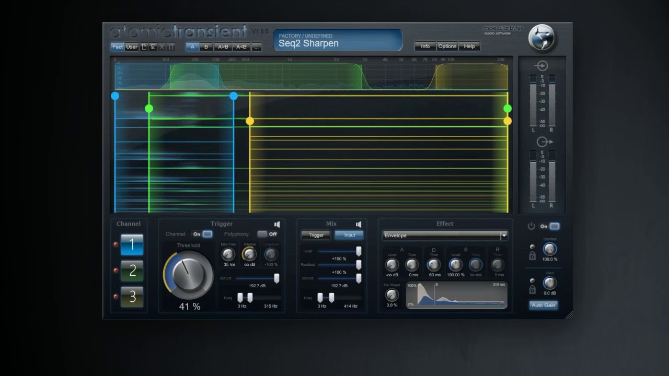Enable the Input monitor in Mix
The image size is (669, 376).
pyautogui.click(x=349, y=235)
